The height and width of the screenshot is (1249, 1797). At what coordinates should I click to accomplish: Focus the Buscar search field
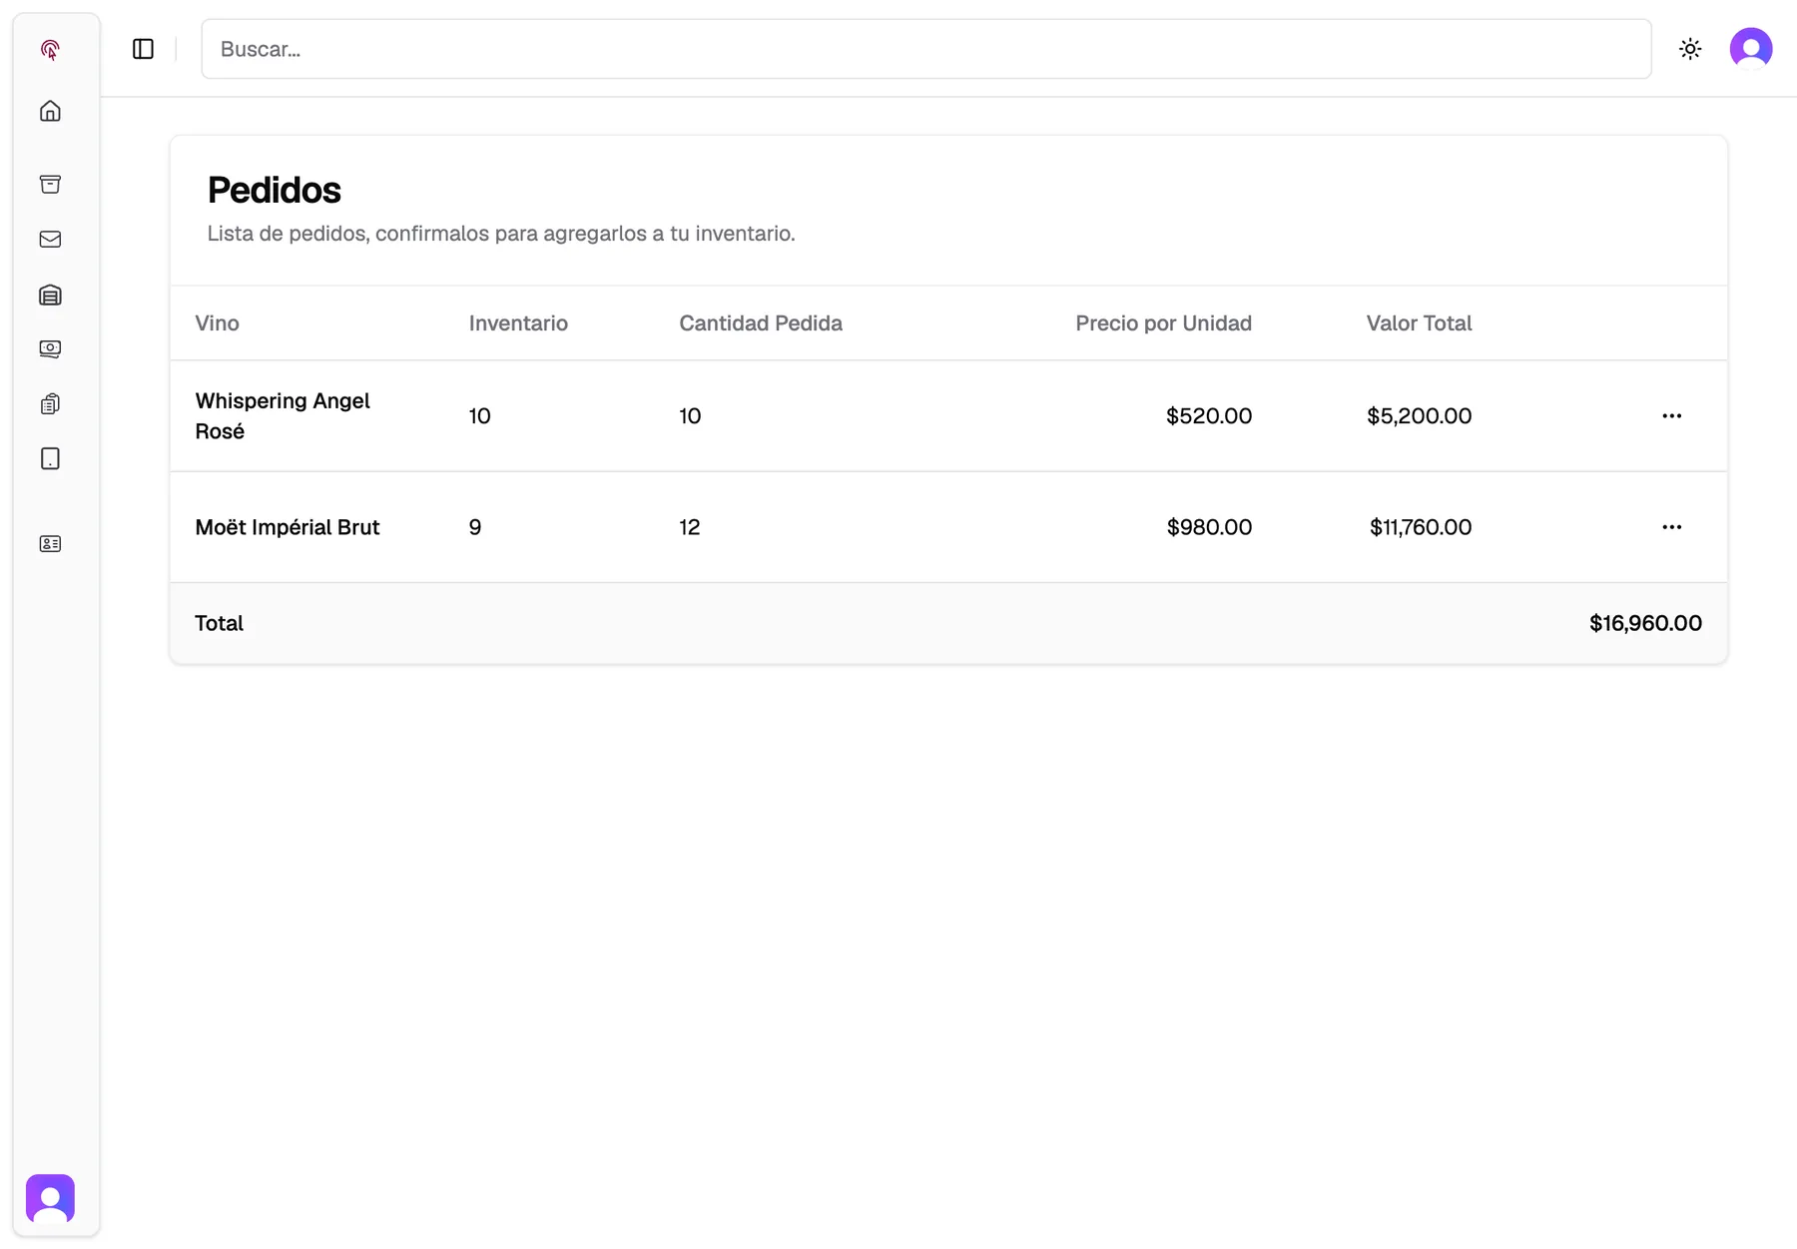coord(925,49)
